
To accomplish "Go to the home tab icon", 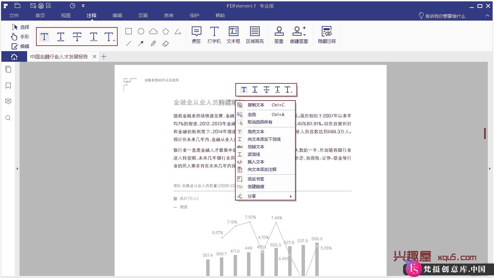I will (x=14, y=57).
